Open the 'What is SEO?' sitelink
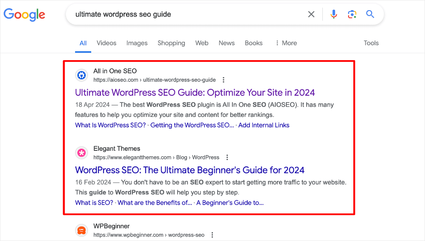 [x=94, y=203]
